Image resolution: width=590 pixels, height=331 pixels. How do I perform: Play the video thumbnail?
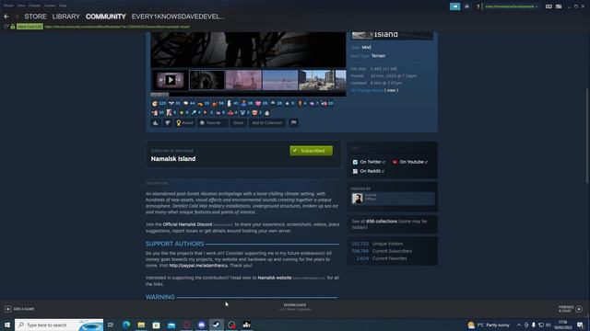coord(171,80)
